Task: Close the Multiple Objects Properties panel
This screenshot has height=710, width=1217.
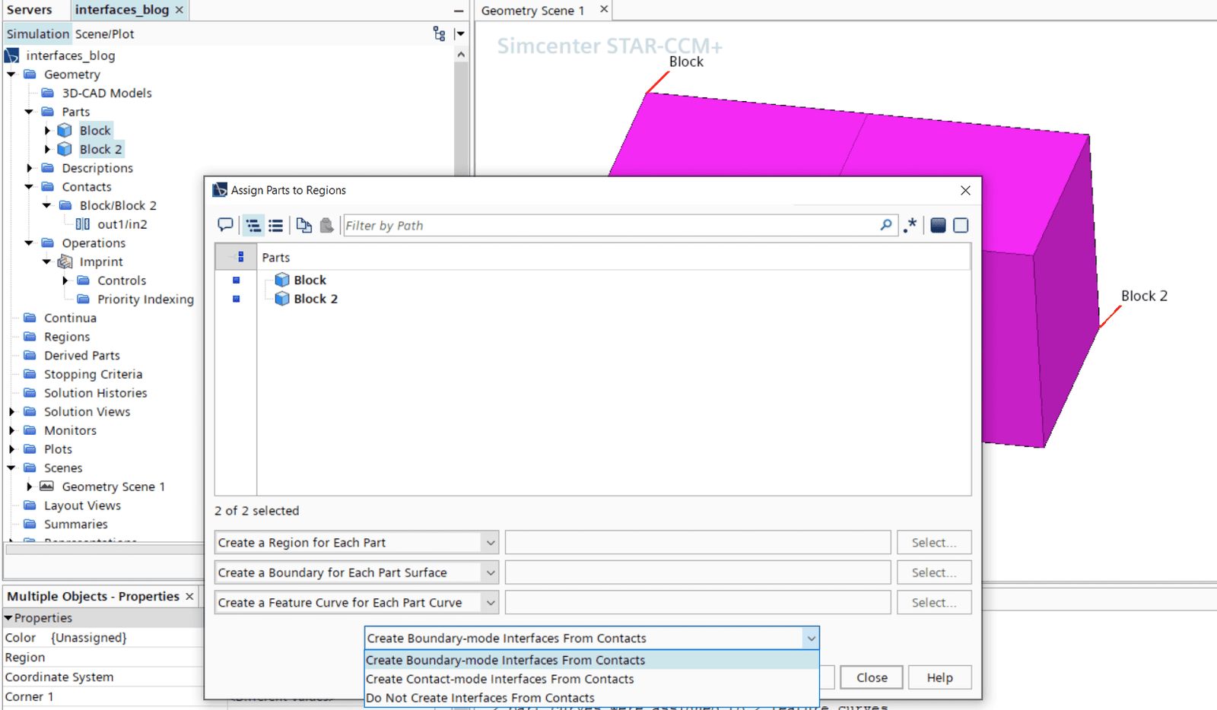Action: point(189,597)
